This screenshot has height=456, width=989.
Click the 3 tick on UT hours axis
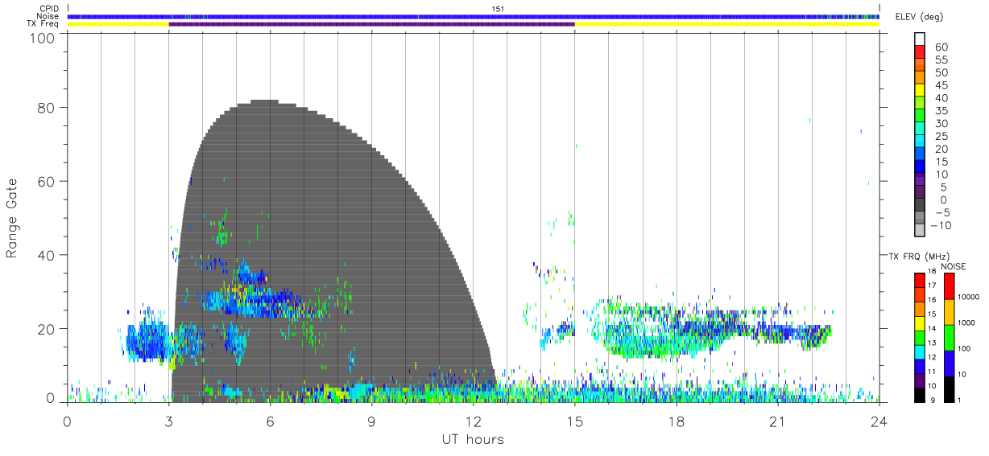click(169, 421)
